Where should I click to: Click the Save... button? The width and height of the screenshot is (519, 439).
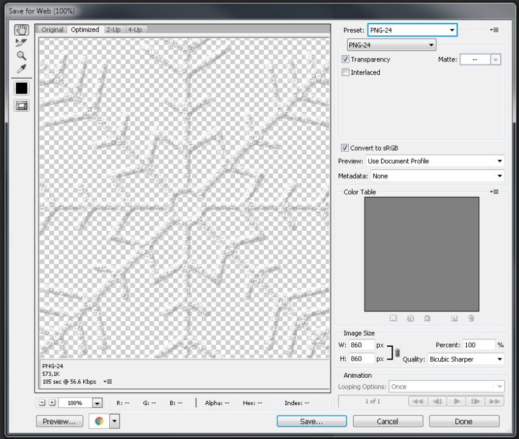[x=311, y=421]
